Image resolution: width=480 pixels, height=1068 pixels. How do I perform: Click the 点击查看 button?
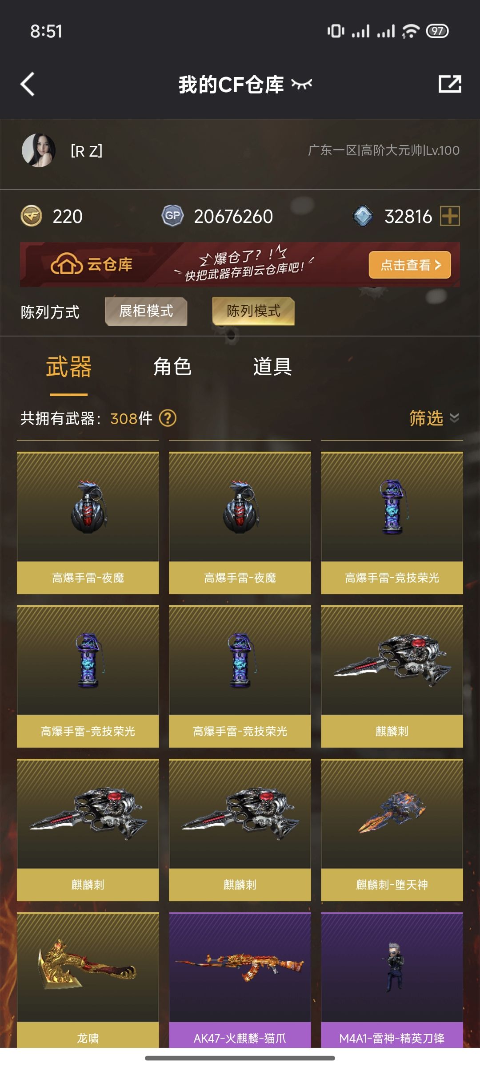pos(410,265)
